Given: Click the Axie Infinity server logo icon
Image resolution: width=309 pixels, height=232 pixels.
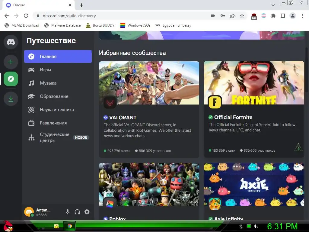Looking at the screenshot, I should tap(215, 204).
